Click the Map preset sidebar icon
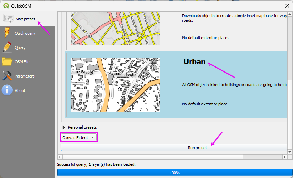The height and width of the screenshot is (178, 293). pos(8,19)
